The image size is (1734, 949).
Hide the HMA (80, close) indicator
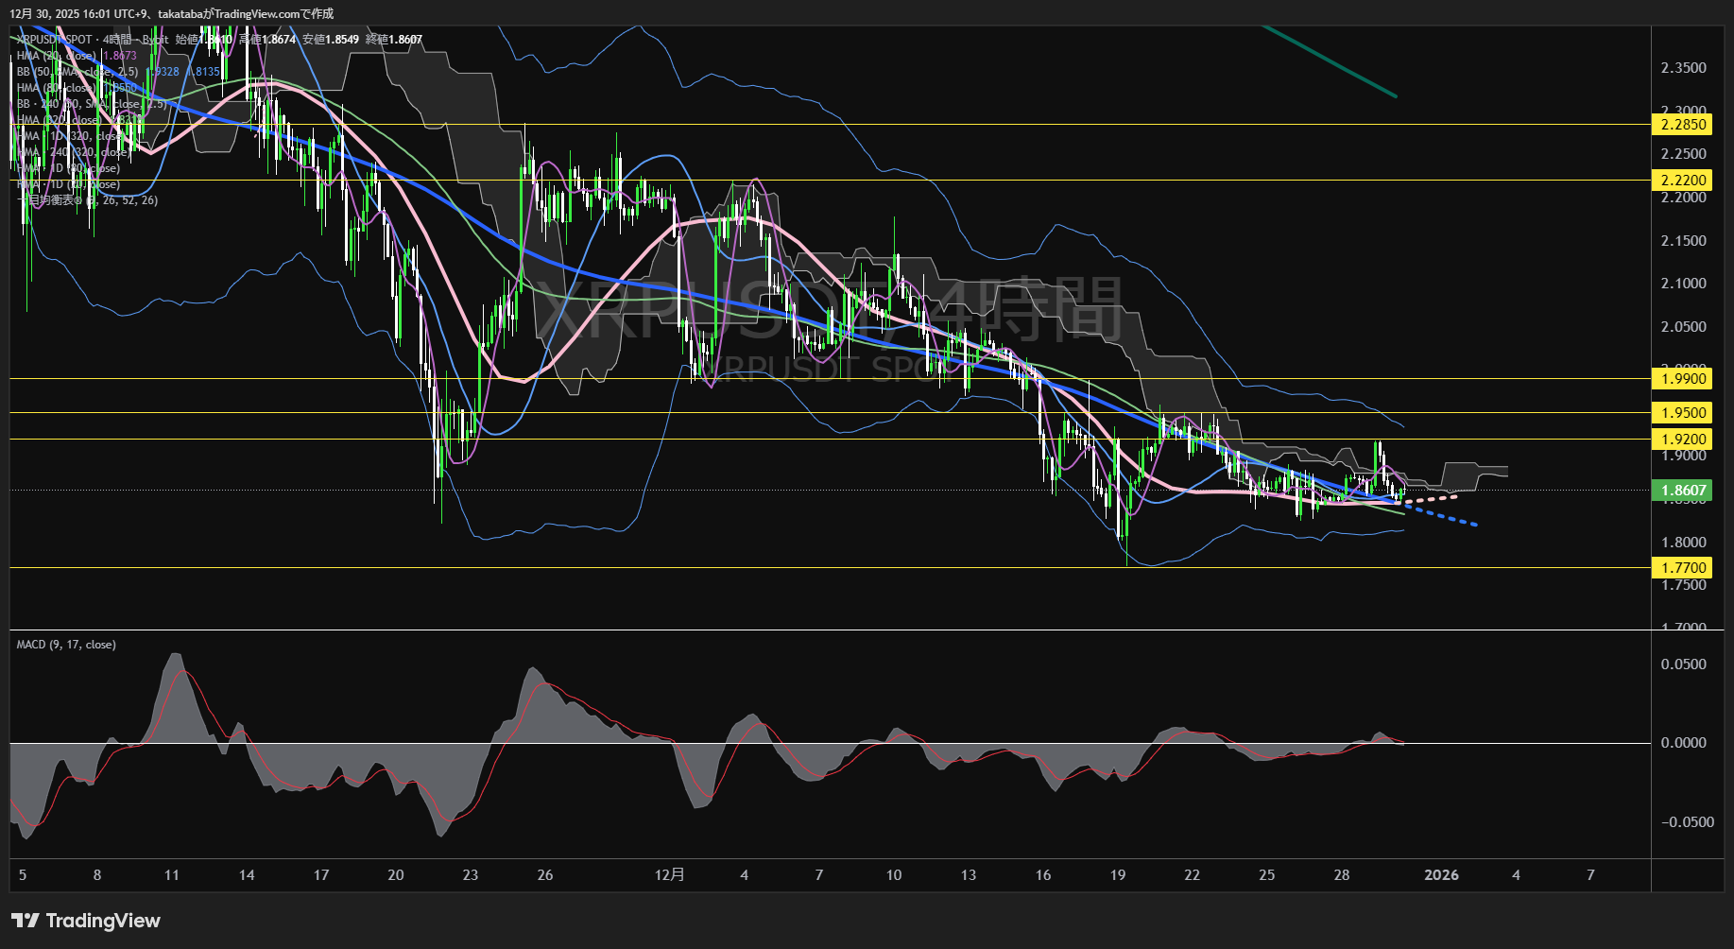click(57, 88)
